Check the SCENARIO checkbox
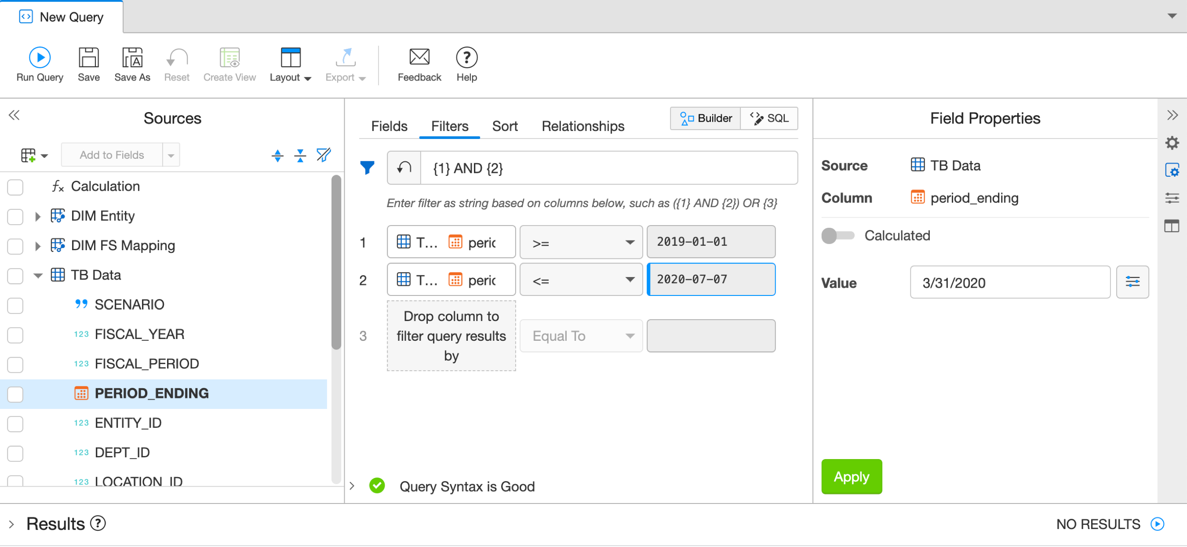 click(x=15, y=305)
